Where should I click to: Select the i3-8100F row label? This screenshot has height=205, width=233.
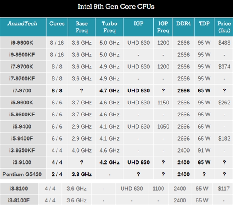click(x=23, y=200)
